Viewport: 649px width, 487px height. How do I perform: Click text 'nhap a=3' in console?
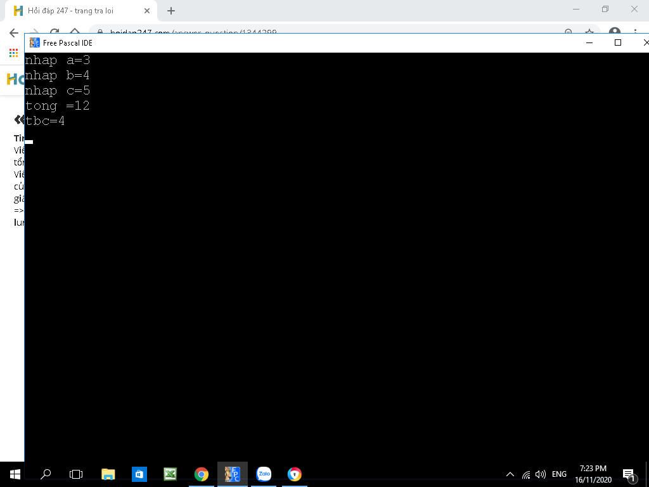[x=58, y=60]
